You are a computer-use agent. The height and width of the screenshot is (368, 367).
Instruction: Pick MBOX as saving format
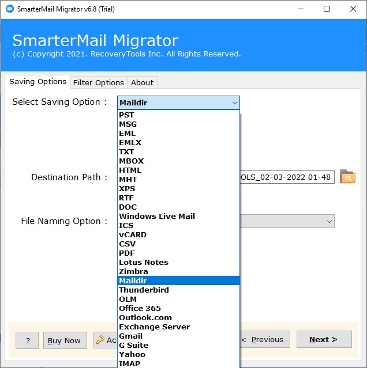coord(178,161)
